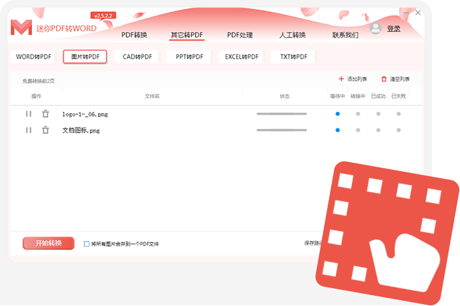Click the v2.5.2.2 version badge
This screenshot has height=306, width=460.
click(103, 15)
